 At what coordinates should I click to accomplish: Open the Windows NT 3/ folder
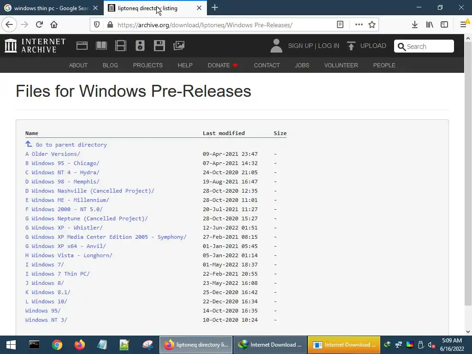point(46,320)
